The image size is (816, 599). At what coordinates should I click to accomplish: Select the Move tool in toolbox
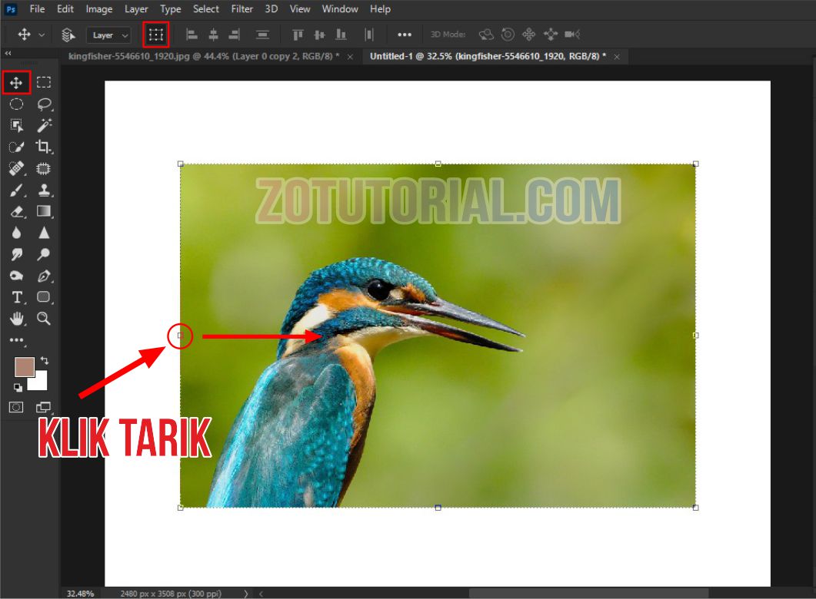point(16,83)
